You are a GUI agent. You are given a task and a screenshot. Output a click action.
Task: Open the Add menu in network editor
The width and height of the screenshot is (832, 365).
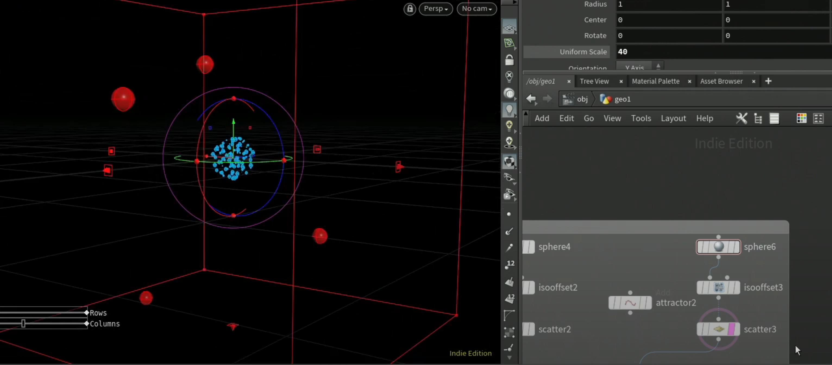tap(542, 118)
